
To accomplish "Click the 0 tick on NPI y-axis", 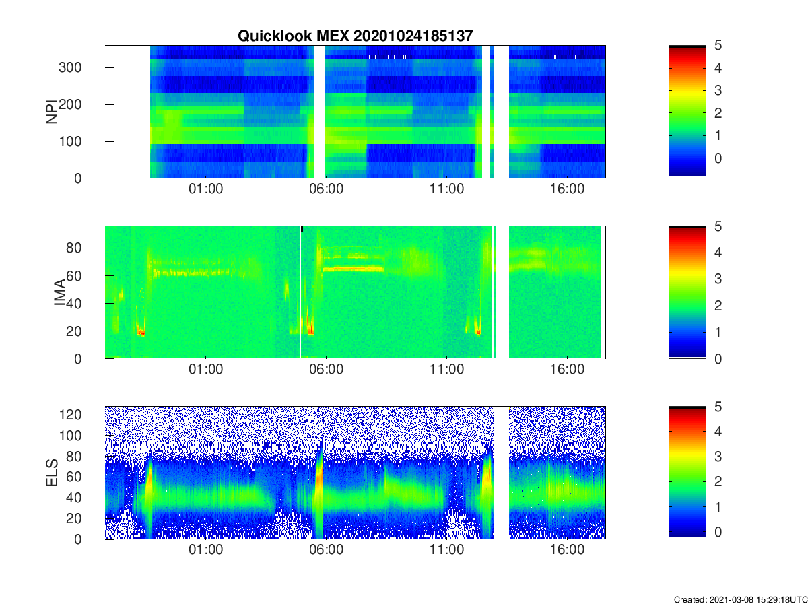I will coord(79,178).
